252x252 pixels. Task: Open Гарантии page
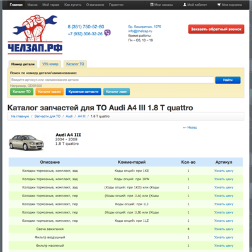click(116, 4)
